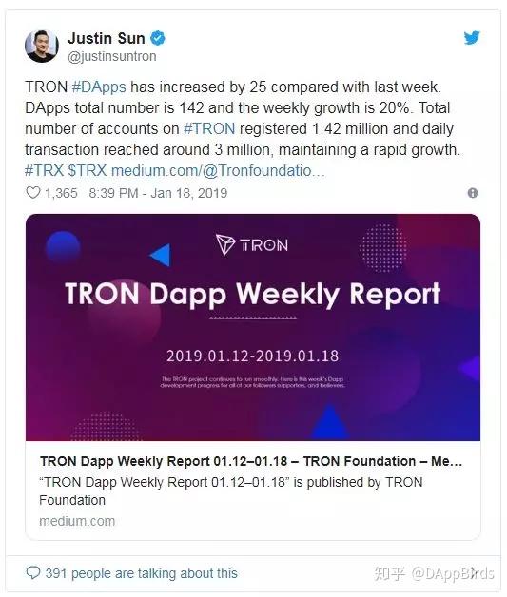This screenshot has height=597, width=507.
Task: Click the 8:39 PM - Jan 18, 2019 timestamp
Action: tap(158, 193)
